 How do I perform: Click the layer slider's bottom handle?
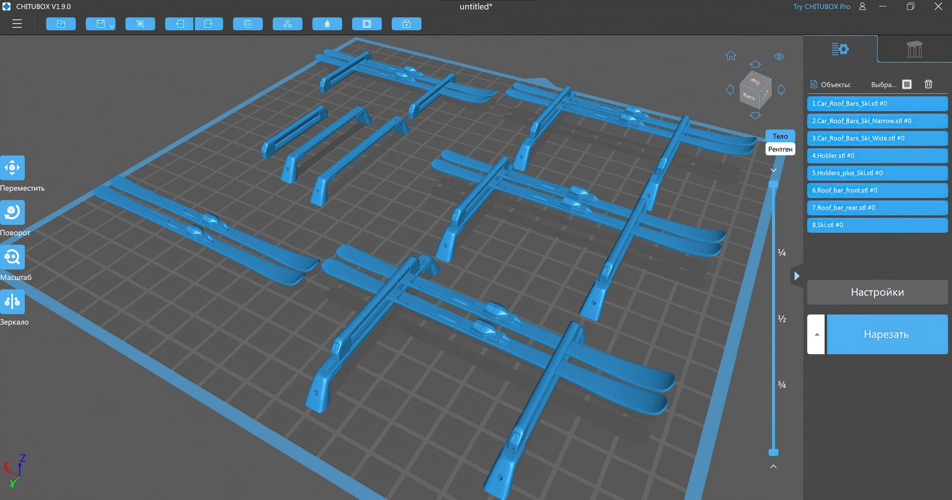tap(773, 452)
